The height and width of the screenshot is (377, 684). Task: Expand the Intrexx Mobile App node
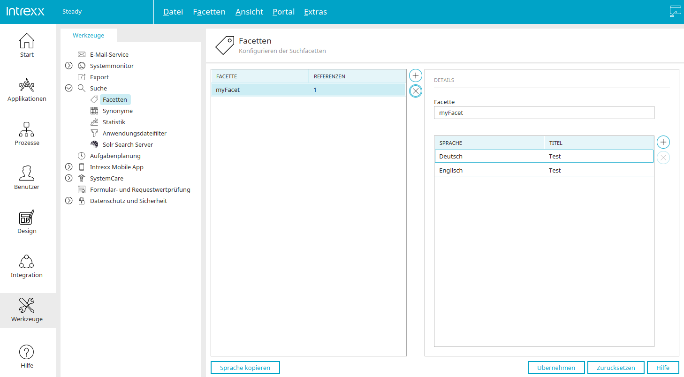coord(69,167)
